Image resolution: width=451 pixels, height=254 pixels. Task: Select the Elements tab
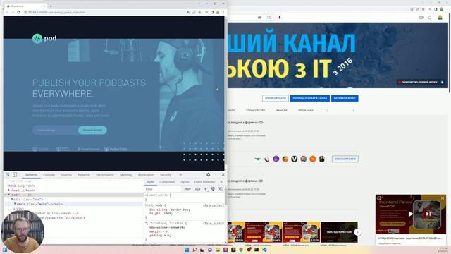tap(30, 175)
